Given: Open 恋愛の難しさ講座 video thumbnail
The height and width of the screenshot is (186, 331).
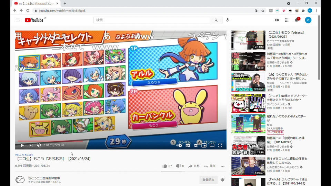Looking at the screenshot, I should pyautogui.click(x=248, y=145).
